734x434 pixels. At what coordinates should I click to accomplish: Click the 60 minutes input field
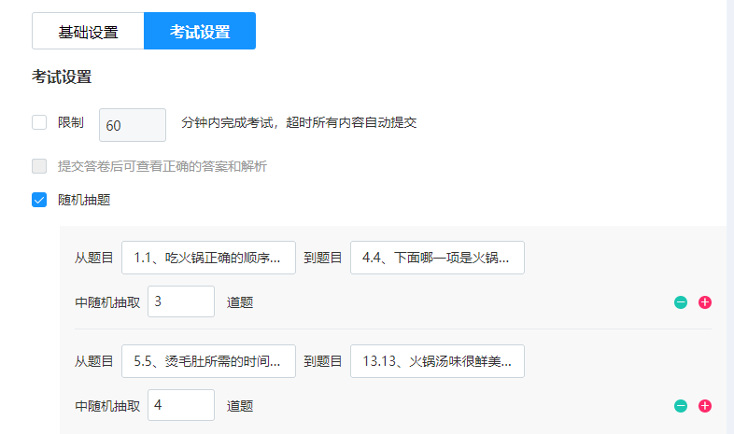coord(133,125)
